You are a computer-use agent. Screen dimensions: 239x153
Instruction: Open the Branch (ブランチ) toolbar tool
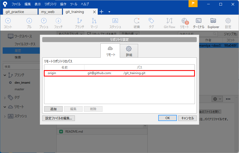[79, 23]
